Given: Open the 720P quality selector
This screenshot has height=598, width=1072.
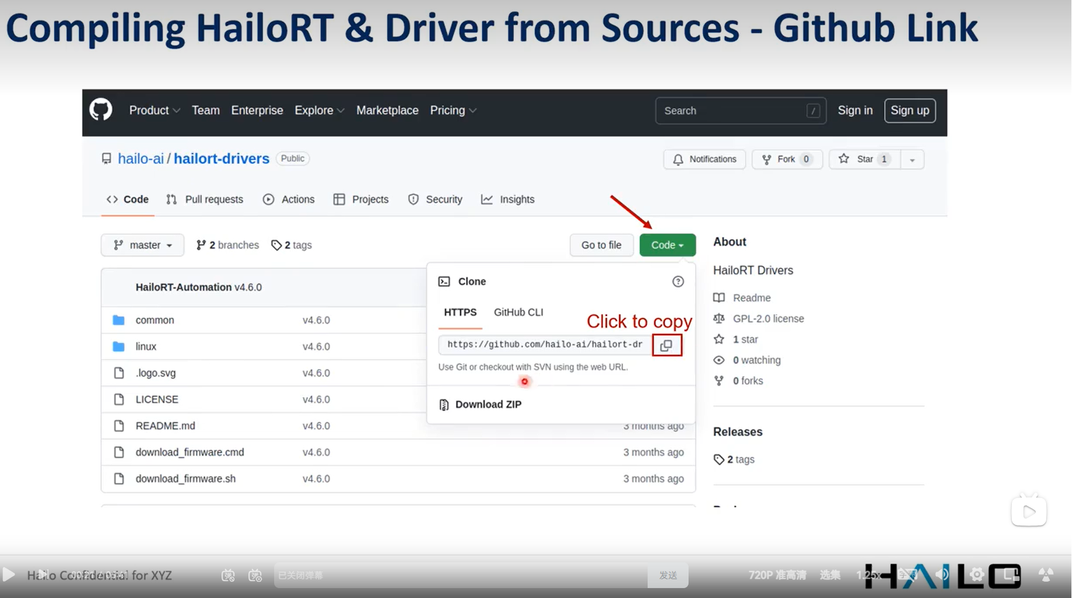Looking at the screenshot, I should tap(777, 575).
